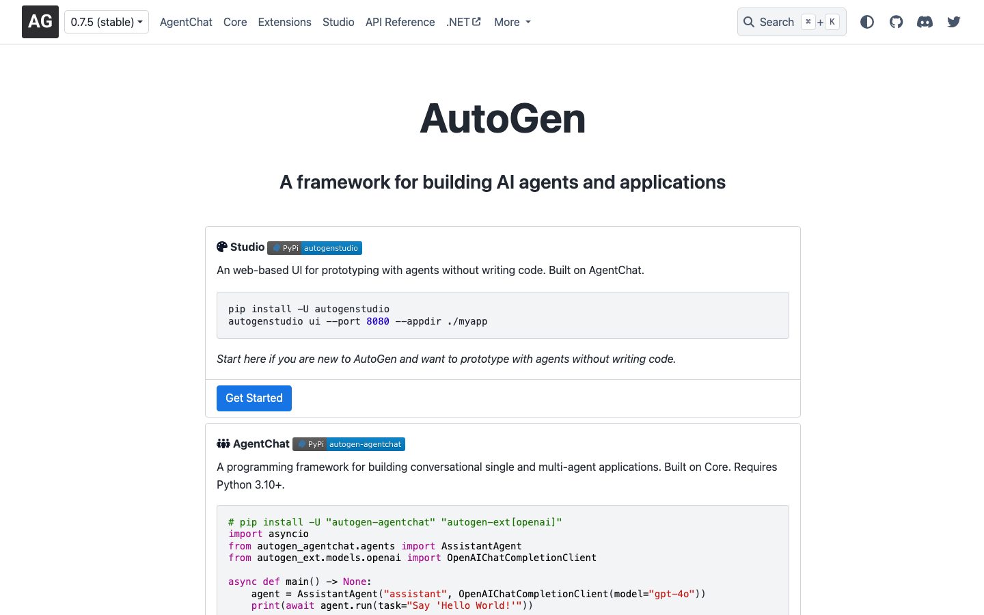Navigate to the Core documentation
The image size is (984, 615).
pyautogui.click(x=235, y=23)
